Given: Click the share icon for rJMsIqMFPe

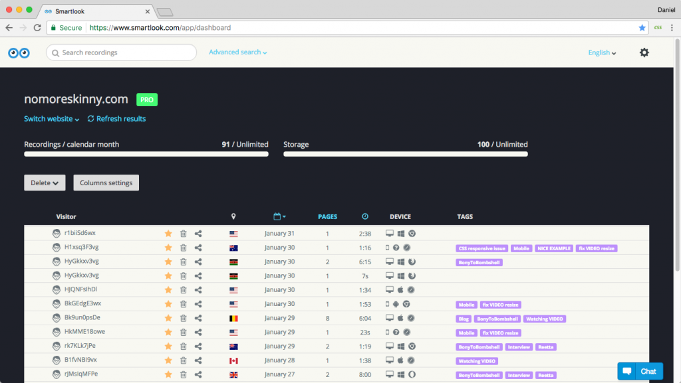Looking at the screenshot, I should coord(198,374).
